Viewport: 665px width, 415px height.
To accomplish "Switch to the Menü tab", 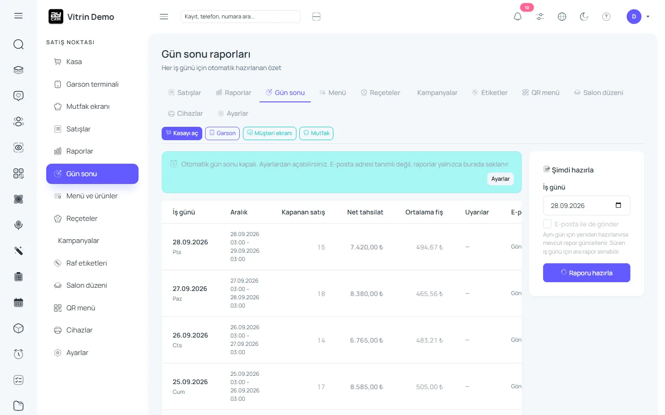I will (x=332, y=93).
